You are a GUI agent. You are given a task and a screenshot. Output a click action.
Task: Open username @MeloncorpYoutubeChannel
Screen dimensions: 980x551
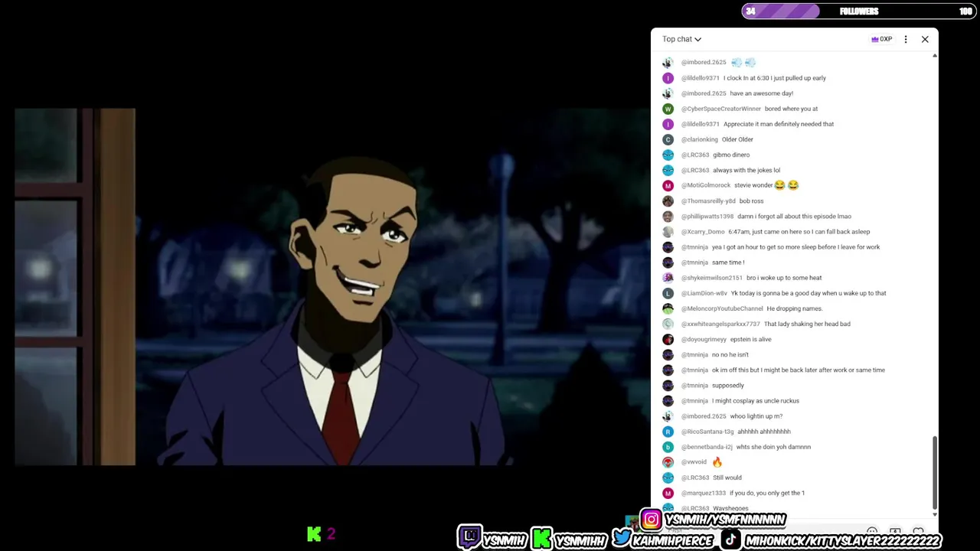click(x=722, y=308)
